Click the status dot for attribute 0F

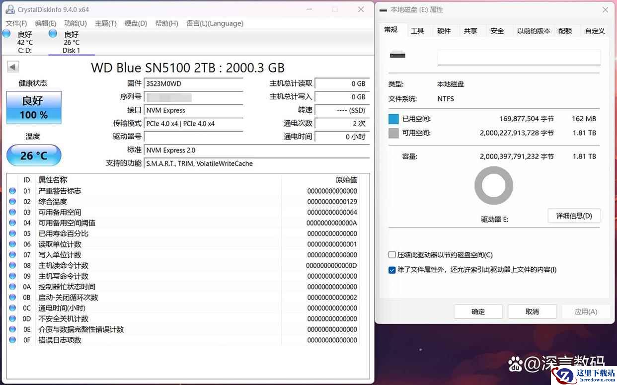coord(12,340)
